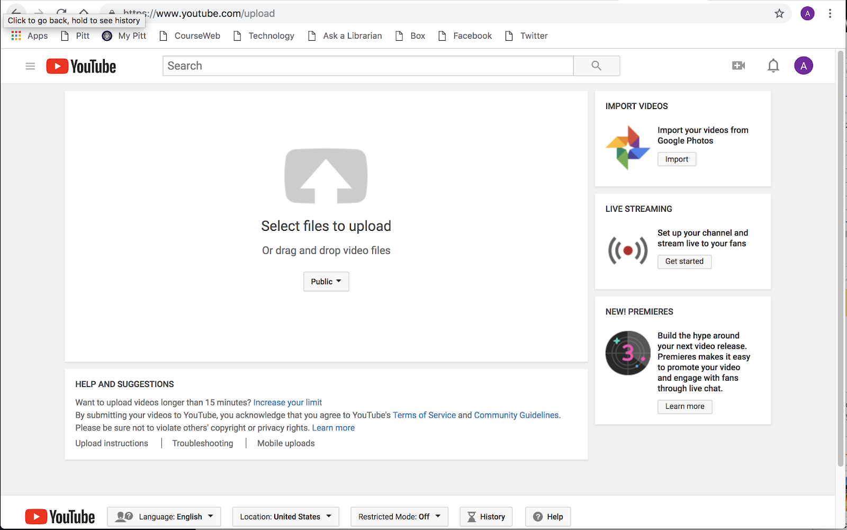Open the Restricted Mode: Off dropdown

point(400,517)
